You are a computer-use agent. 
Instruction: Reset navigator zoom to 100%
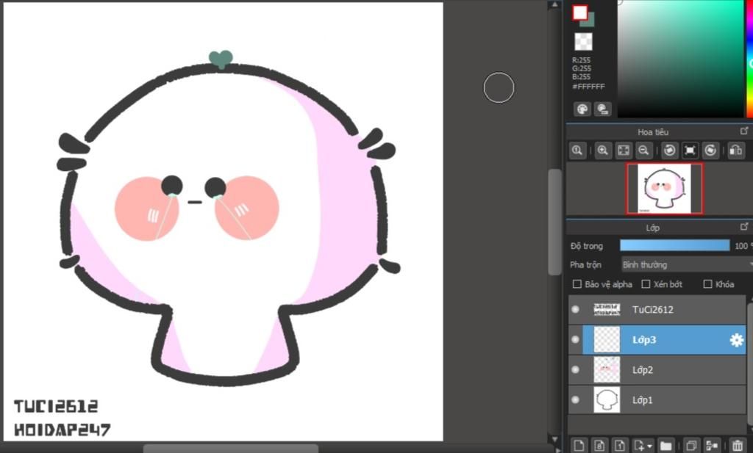click(x=577, y=151)
